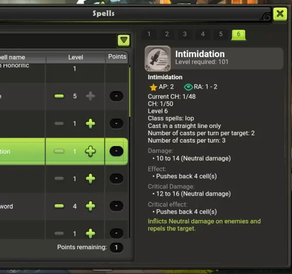Viewport: 292px width, 274px height.
Task: Sort by the Level column header
Action: click(75, 57)
